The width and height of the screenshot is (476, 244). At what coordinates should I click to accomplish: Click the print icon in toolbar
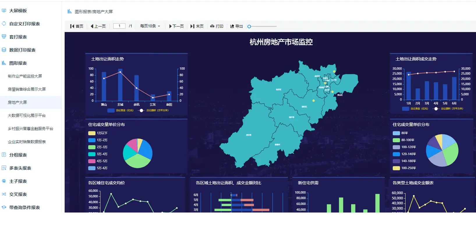tap(212, 26)
